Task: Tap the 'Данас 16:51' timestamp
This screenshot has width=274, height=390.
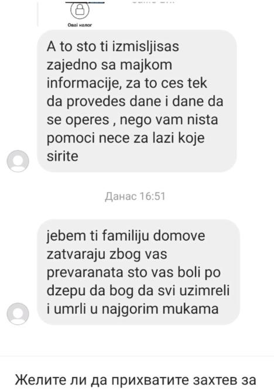Action: pos(135,196)
